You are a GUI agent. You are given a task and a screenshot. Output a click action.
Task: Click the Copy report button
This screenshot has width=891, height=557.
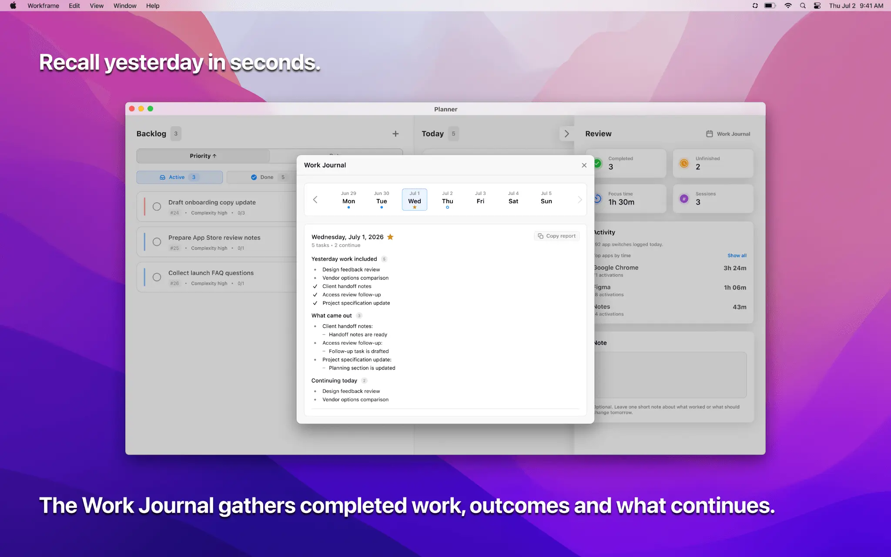point(557,236)
